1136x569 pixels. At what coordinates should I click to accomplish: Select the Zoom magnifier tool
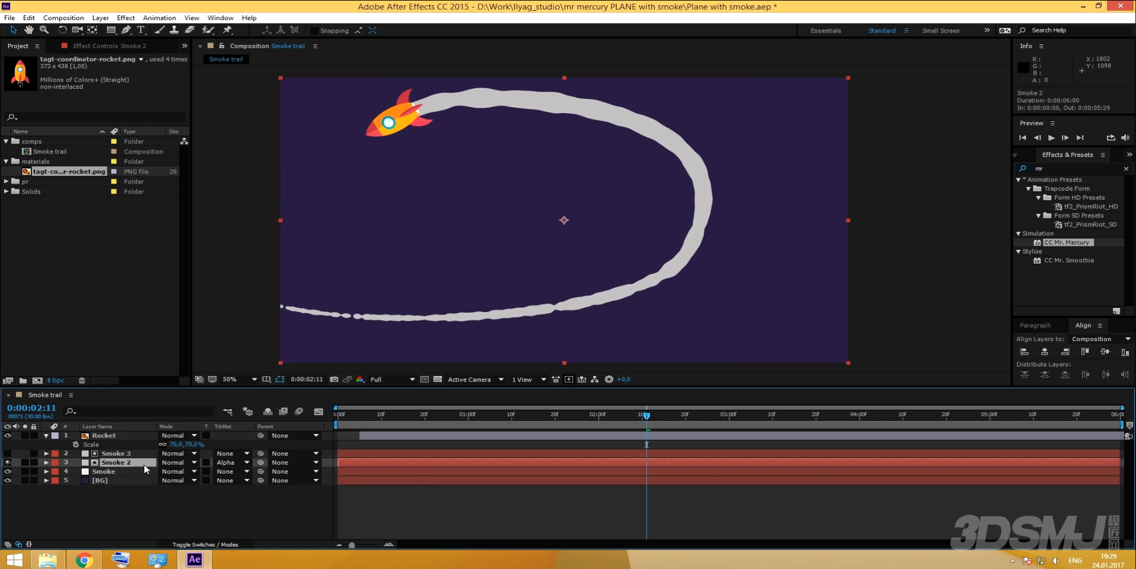pyautogui.click(x=44, y=30)
